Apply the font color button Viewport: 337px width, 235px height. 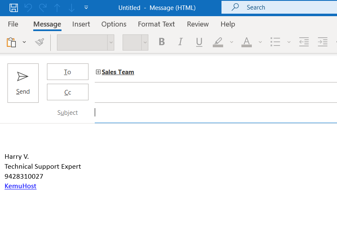(246, 42)
